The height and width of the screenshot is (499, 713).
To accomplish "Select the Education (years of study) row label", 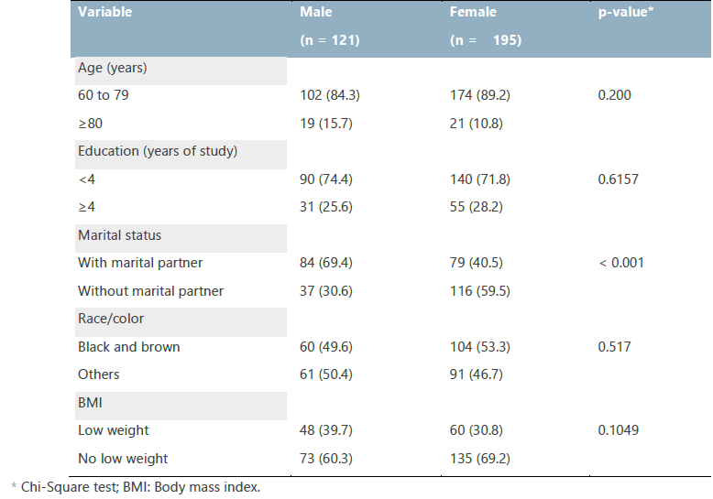I will (158, 151).
